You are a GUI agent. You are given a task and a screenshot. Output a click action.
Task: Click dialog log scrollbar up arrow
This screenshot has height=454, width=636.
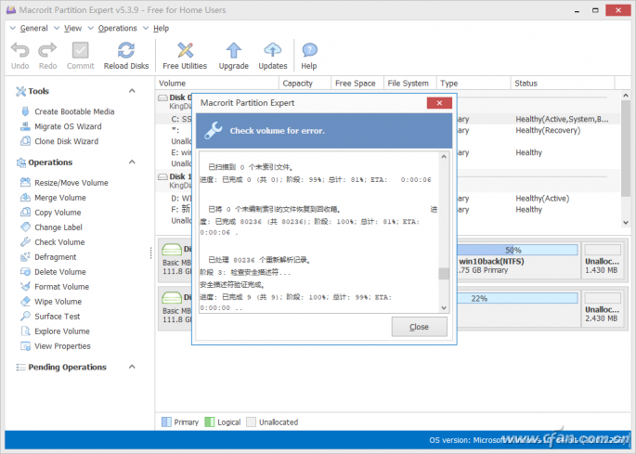444,157
